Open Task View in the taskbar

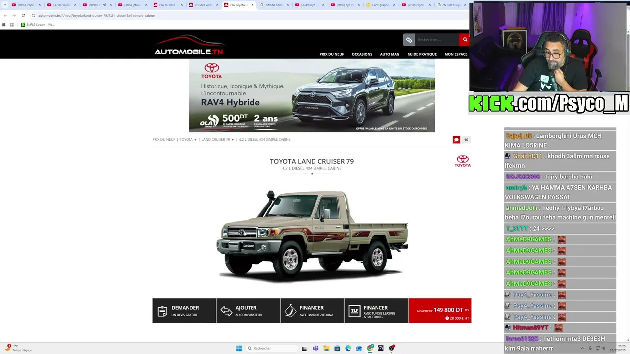(x=304, y=348)
